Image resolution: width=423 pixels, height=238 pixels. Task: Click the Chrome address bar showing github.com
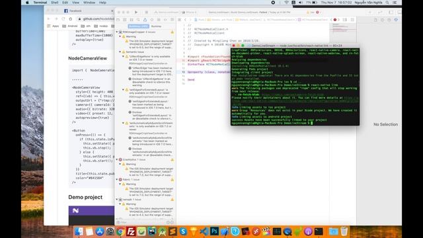(95, 19)
